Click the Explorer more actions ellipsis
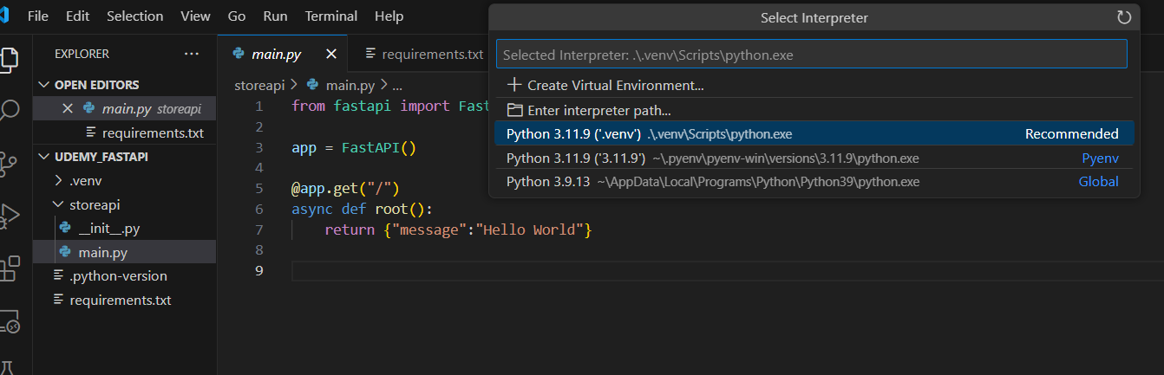This screenshot has width=1164, height=375. 192,54
